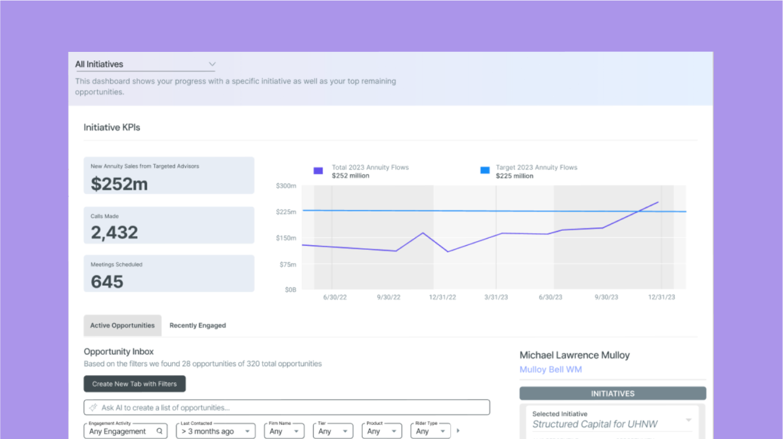Click the Calls Made 2,432 card
Image resolution: width=783 pixels, height=439 pixels.
(x=169, y=225)
